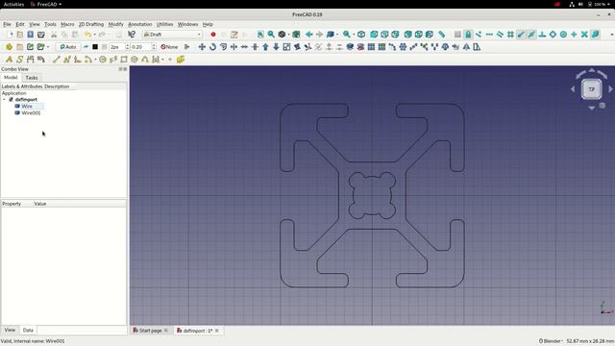
Task: Toggle the snap lock button
Action: pyautogui.click(x=468, y=35)
